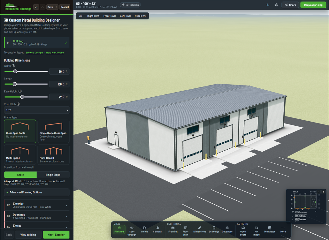Screen dimensions: 329x240
Task: Switch to Rear-EWD view tab
Action: [141, 16]
